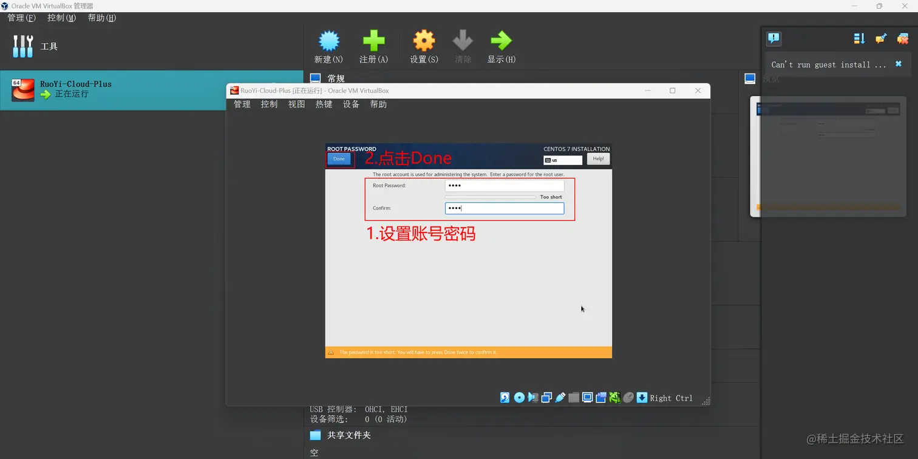Click network adapters icon in VM status bar

click(x=546, y=398)
